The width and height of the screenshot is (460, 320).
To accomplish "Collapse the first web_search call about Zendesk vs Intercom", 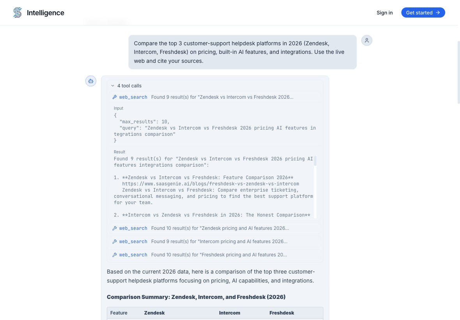I will (x=215, y=97).
